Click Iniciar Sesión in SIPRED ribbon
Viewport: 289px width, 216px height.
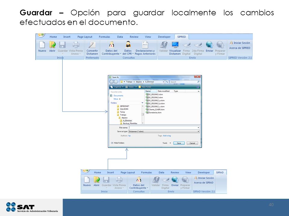click(240, 43)
